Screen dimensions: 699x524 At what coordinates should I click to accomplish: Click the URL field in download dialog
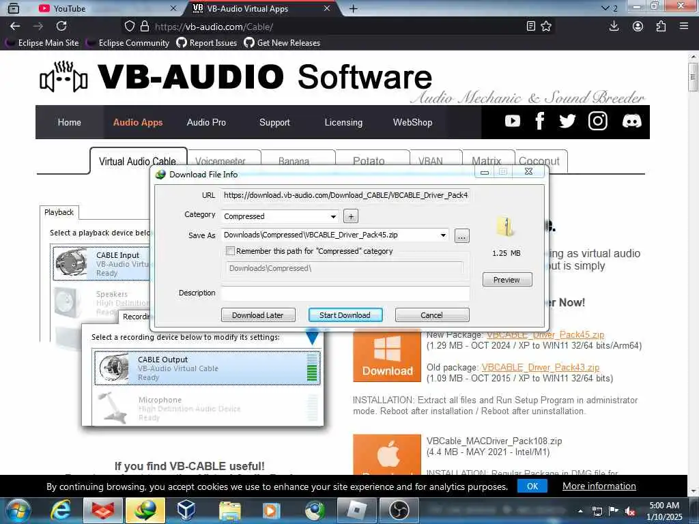click(x=345, y=195)
